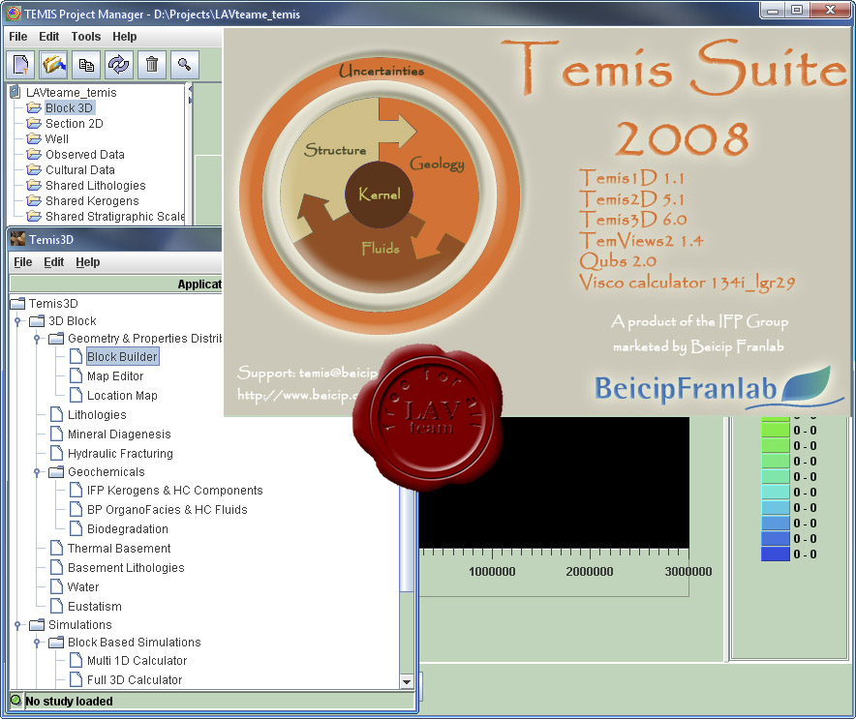
Task: Select Block Builder tree item
Action: click(122, 357)
